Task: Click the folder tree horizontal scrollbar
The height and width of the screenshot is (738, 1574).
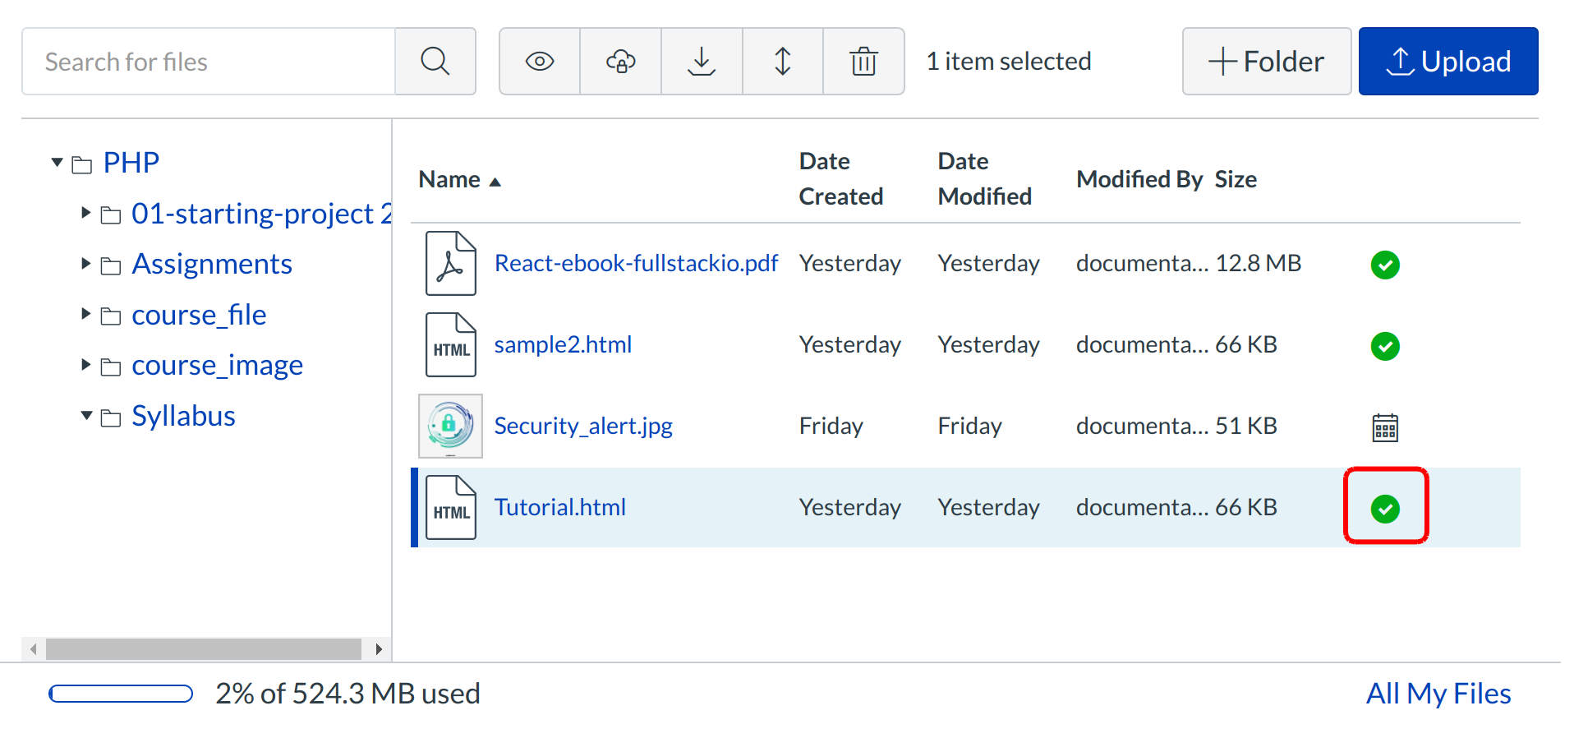Action: (x=203, y=649)
